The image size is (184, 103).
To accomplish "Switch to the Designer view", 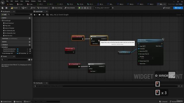I will pos(167,8).
